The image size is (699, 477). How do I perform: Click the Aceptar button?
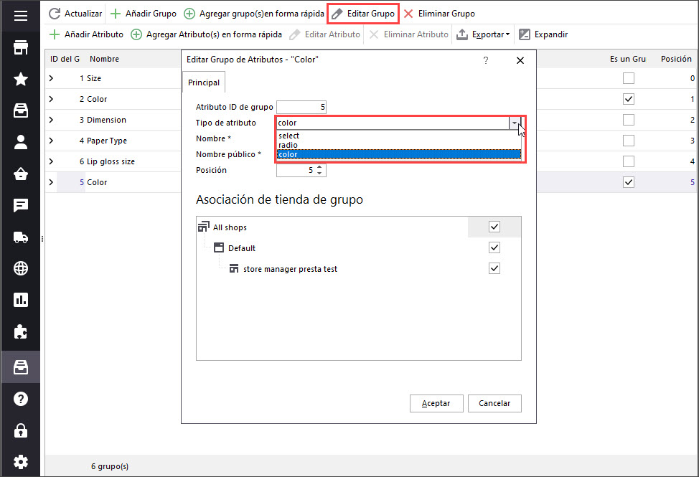436,403
